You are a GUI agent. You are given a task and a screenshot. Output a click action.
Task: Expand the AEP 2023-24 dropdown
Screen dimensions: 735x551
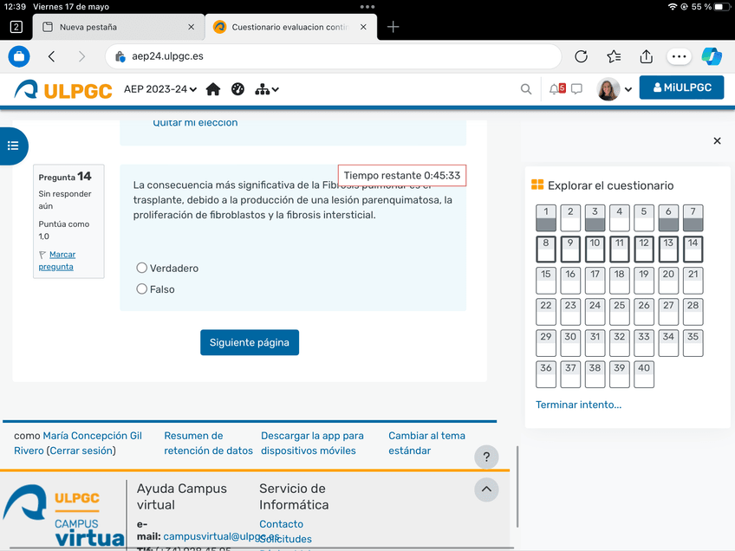coord(160,89)
